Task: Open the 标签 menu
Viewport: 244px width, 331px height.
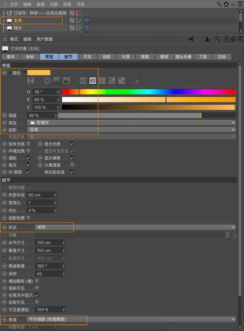Action: click(67, 4)
